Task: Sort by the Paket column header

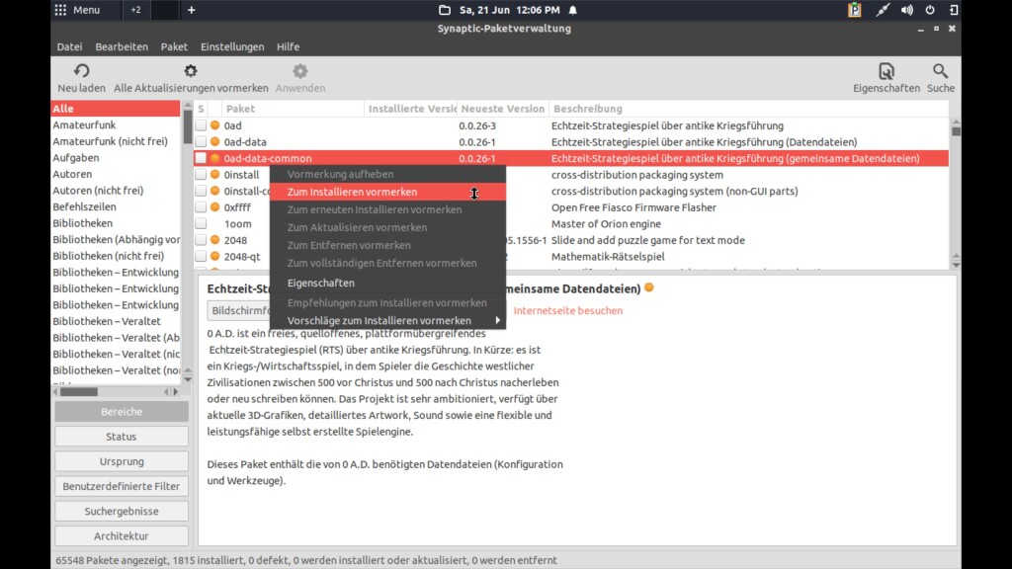Action: pos(293,109)
